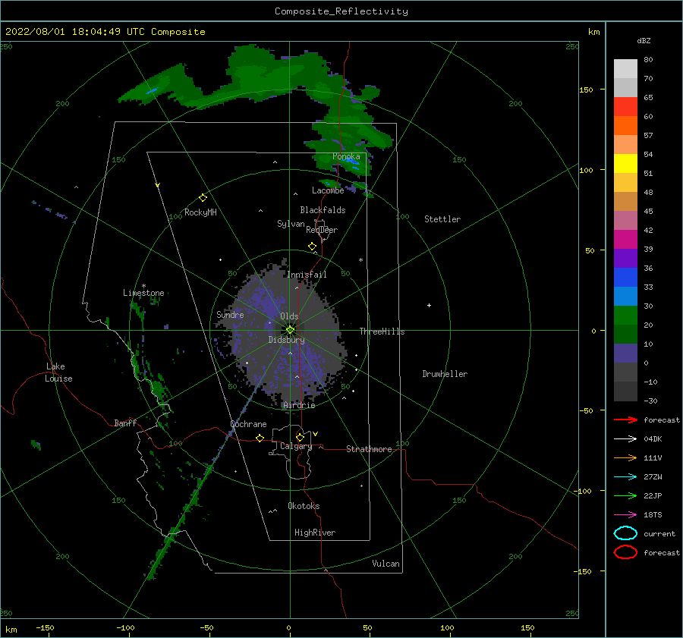683x638 pixels.
Task: Click the 150 tick on right axis
Action: pos(586,90)
